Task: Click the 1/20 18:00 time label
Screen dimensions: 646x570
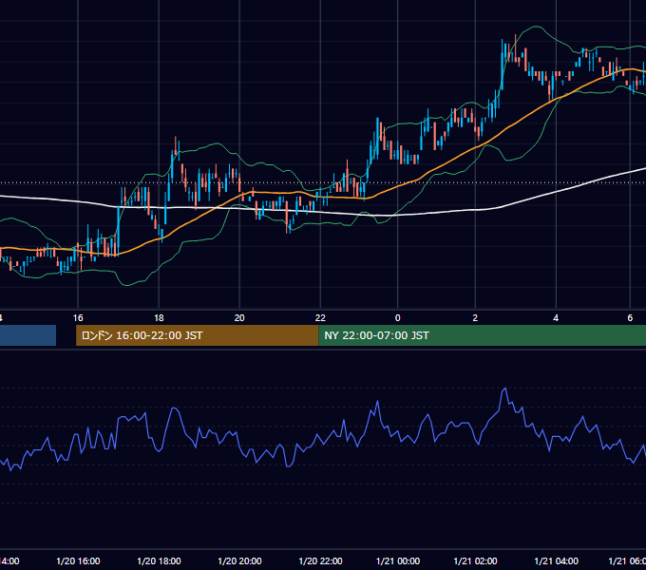Action: tap(159, 560)
